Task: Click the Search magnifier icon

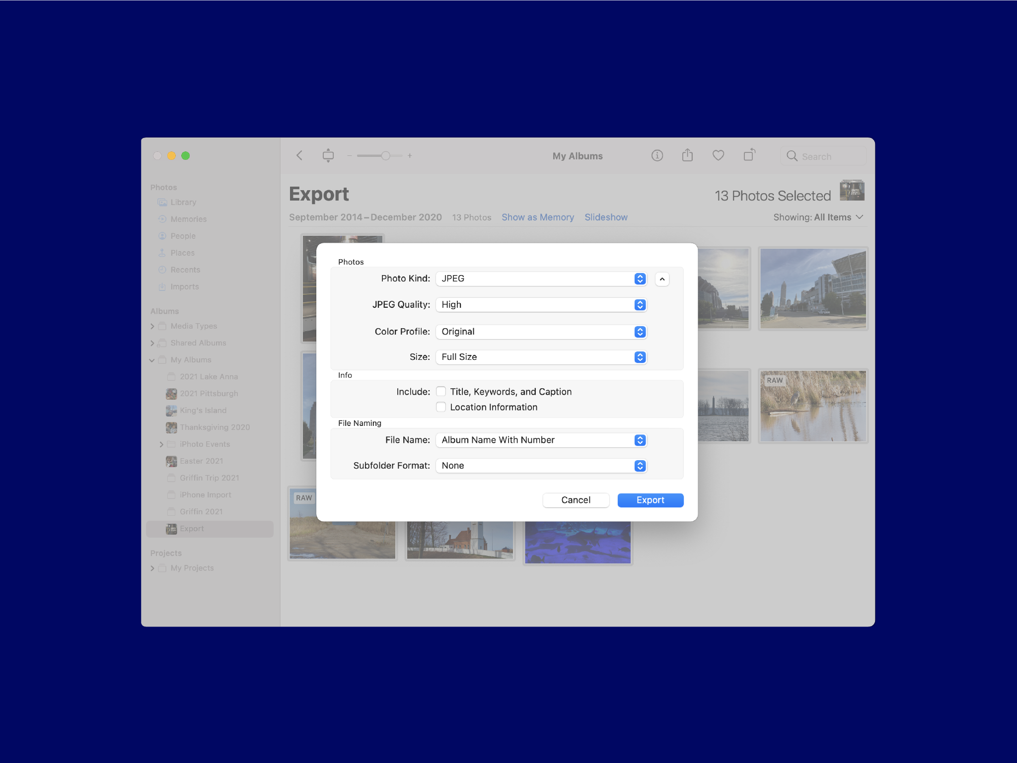Action: [792, 156]
